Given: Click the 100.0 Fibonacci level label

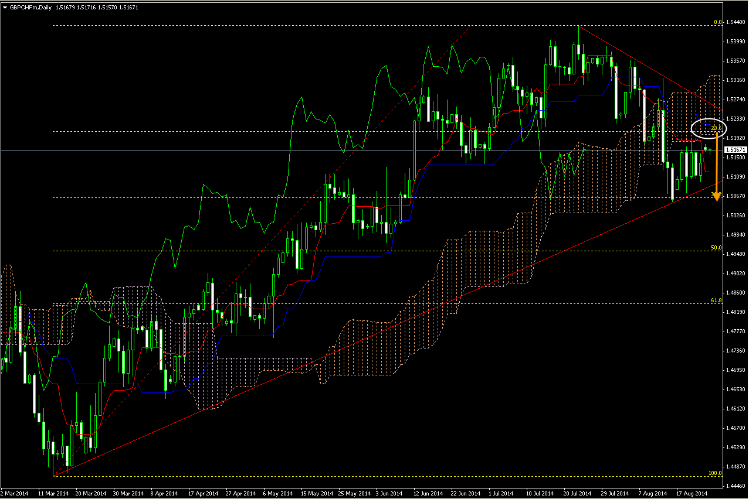Looking at the screenshot, I should pos(715,473).
